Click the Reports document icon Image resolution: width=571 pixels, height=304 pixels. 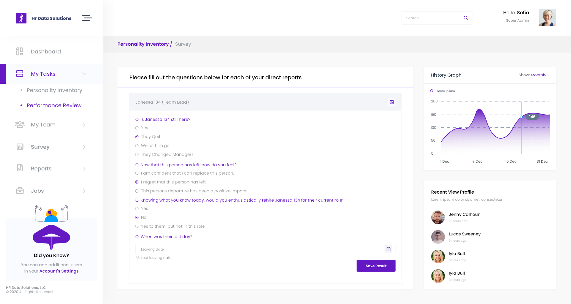coord(20,168)
